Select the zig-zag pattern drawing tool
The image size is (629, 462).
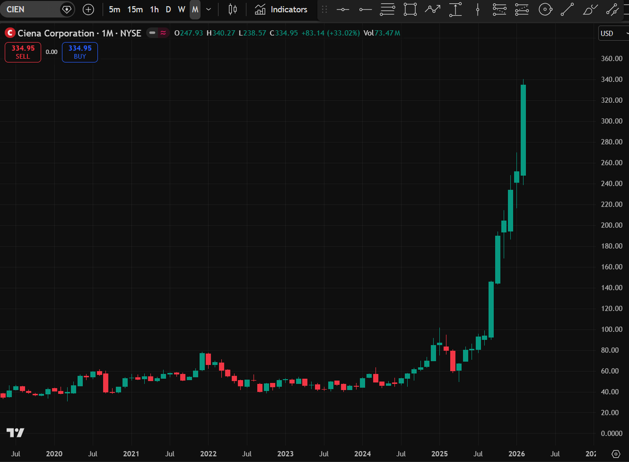432,9
